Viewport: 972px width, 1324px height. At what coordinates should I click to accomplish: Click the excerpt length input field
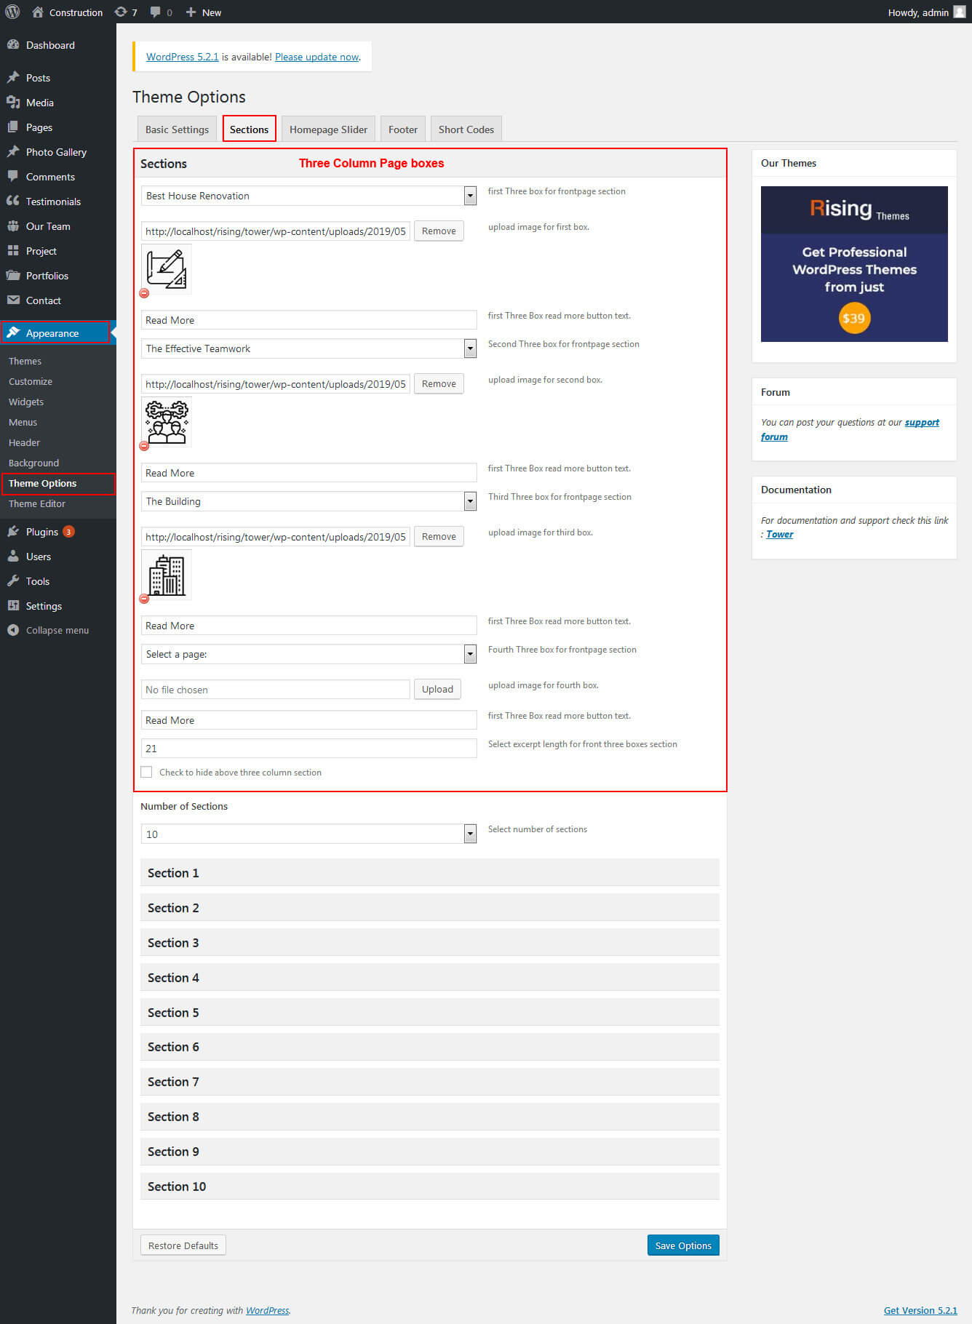(x=308, y=749)
